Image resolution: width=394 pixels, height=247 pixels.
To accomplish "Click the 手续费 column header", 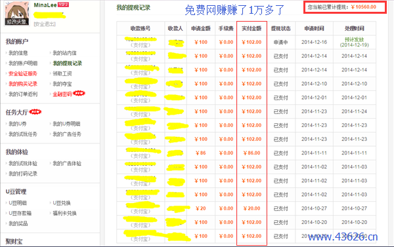I will click(x=226, y=28).
